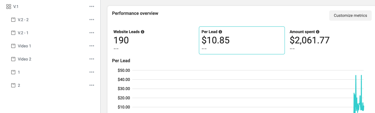The image size is (375, 113).
Task: Select the Video 1 ad
Action: (50, 46)
